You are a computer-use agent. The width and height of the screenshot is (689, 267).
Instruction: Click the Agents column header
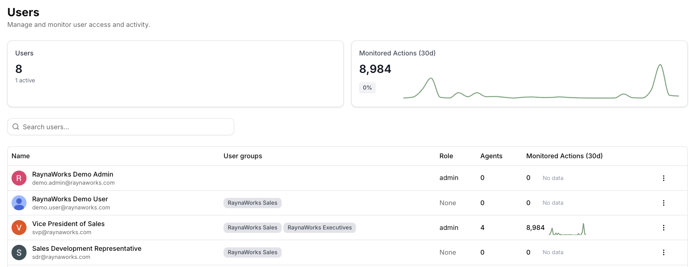[491, 156]
